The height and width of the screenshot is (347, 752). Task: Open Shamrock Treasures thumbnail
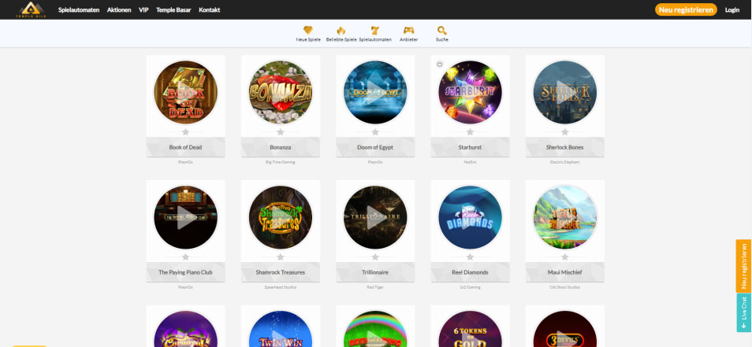(x=281, y=217)
